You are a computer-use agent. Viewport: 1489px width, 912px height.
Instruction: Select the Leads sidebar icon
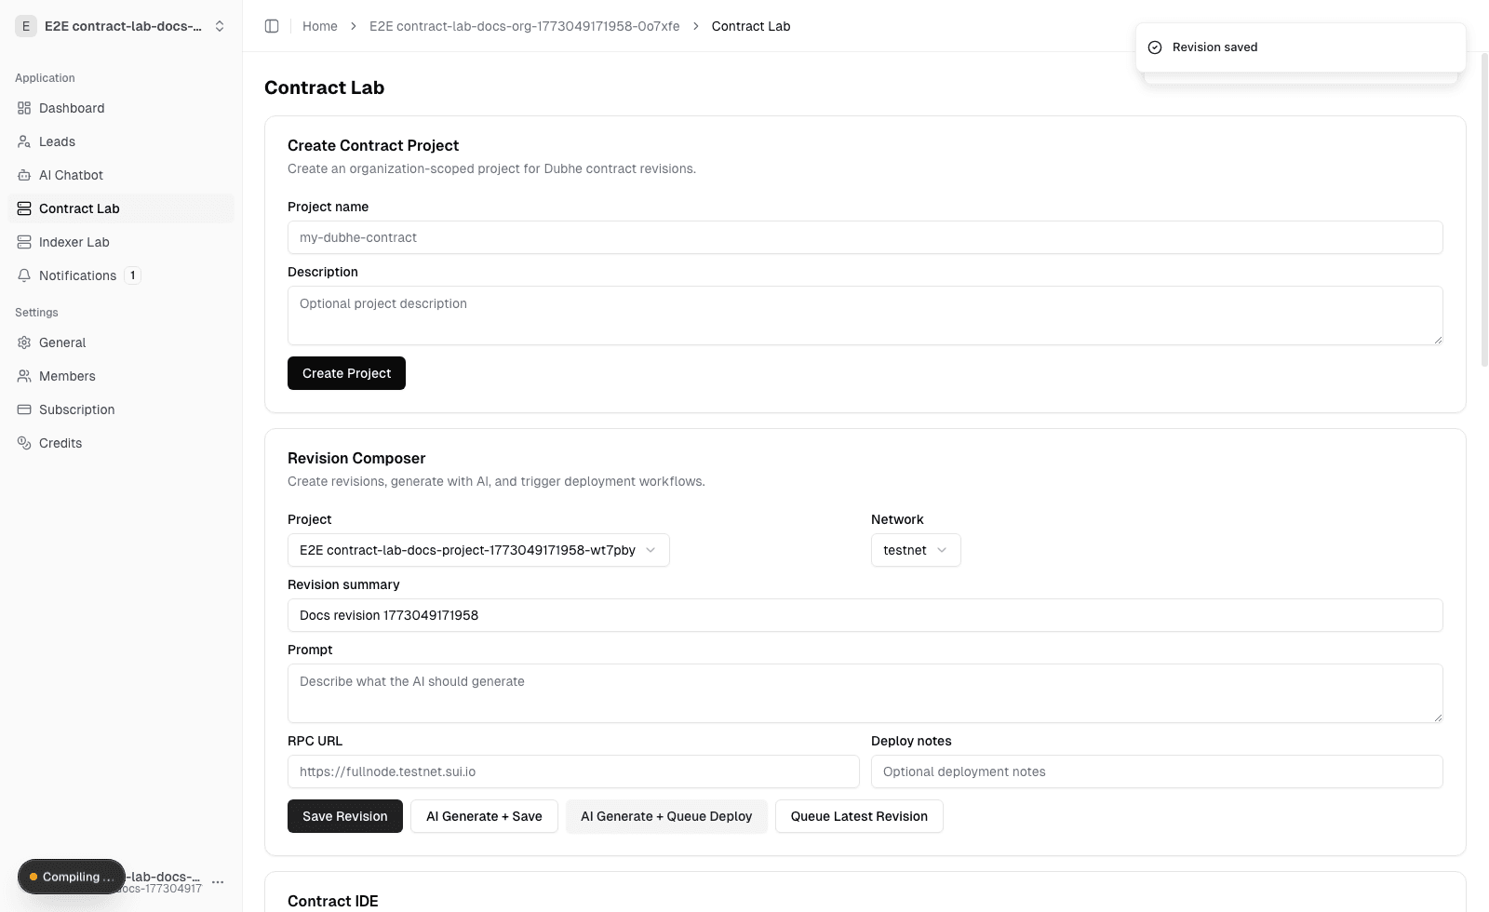point(24,141)
